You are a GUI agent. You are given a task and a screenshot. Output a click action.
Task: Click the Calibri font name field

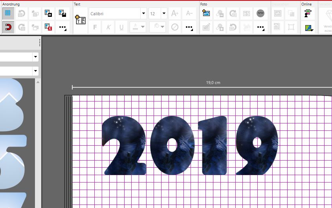tap(114, 14)
